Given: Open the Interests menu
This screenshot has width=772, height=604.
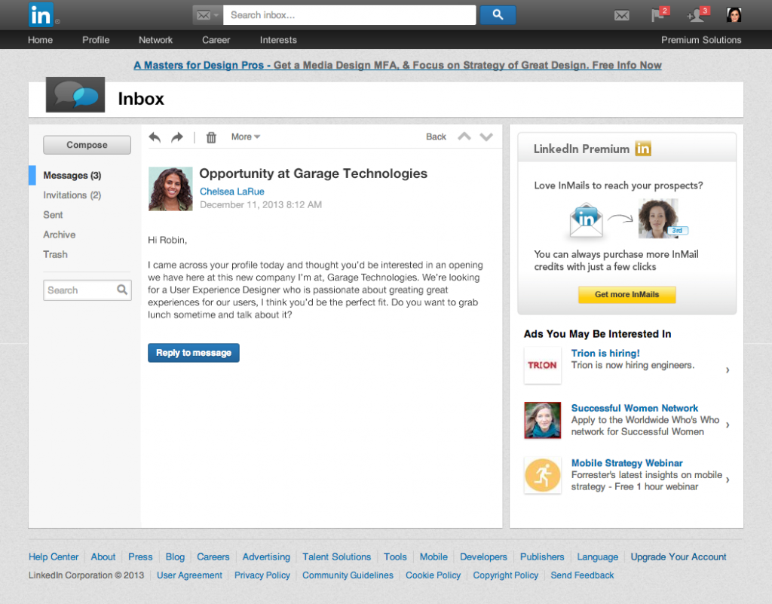Looking at the screenshot, I should tap(278, 40).
